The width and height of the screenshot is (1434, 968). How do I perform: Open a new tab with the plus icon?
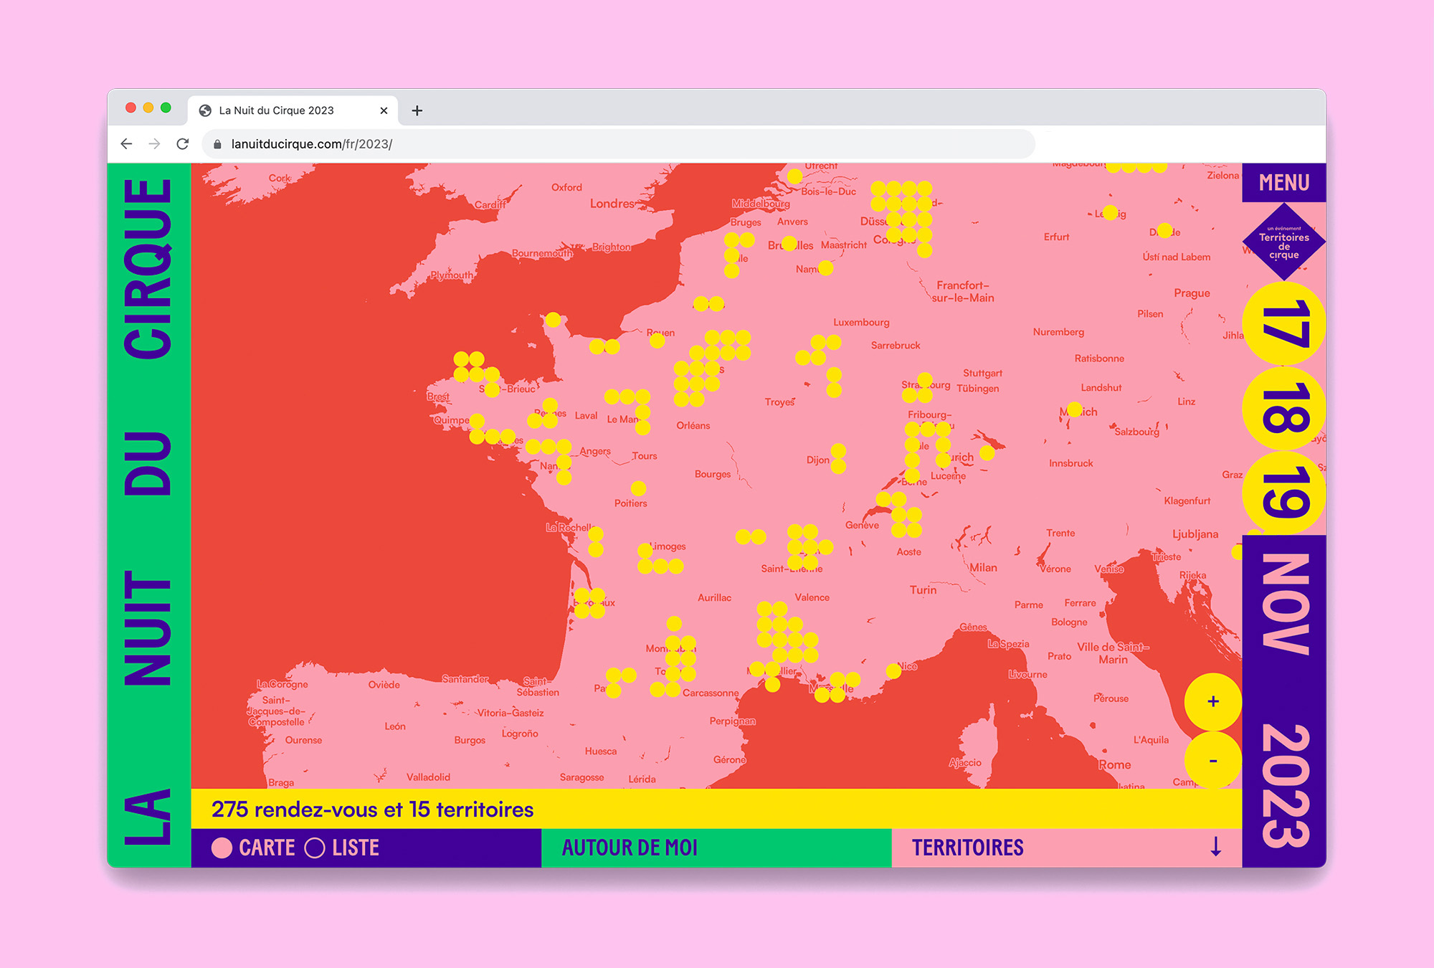click(417, 110)
